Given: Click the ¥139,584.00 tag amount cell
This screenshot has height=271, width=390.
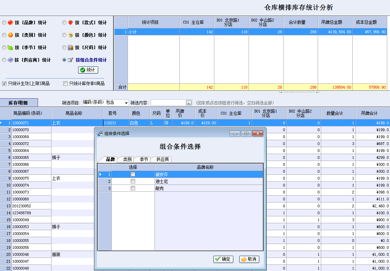Looking at the screenshot, I should click(335, 32).
